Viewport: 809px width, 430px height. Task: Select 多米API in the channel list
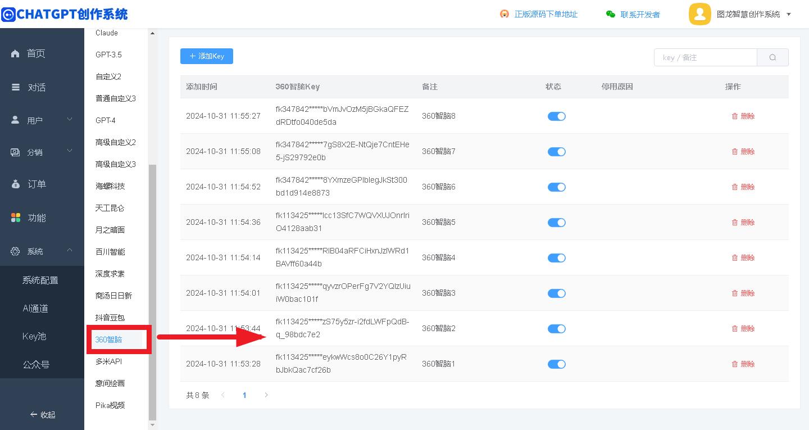109,361
